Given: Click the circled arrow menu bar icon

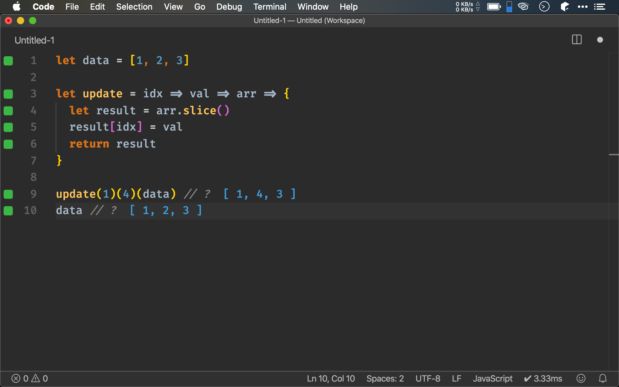Looking at the screenshot, I should 544,6.
